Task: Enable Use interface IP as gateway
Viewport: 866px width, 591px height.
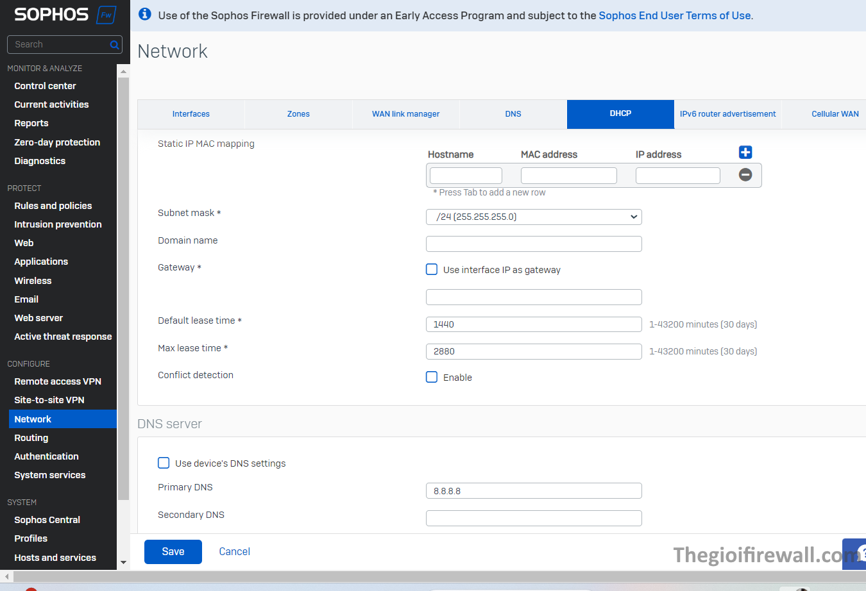Action: (432, 269)
